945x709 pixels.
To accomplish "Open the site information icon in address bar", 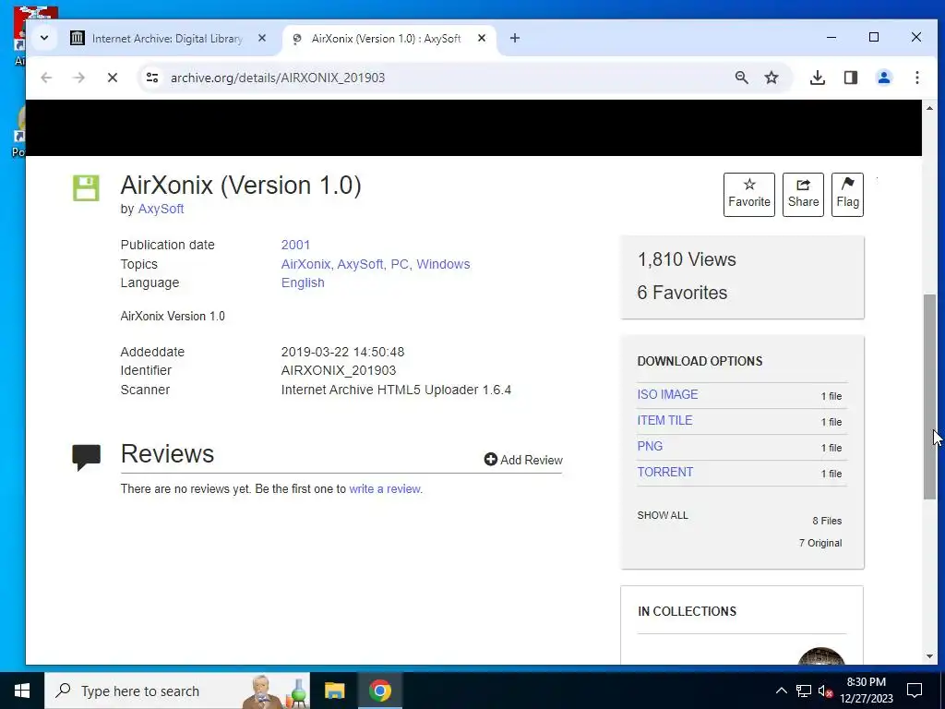I will (x=152, y=78).
